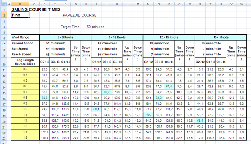251x144 pixels.
Task: Click the minutes unit label
Action: [x=98, y=27]
